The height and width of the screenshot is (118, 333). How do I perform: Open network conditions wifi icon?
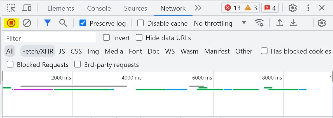point(259,23)
